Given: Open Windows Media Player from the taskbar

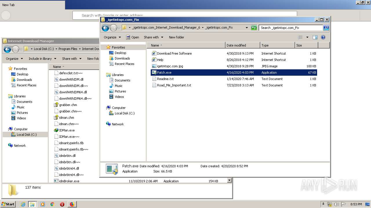Looking at the screenshot, I should [x=43, y=204].
